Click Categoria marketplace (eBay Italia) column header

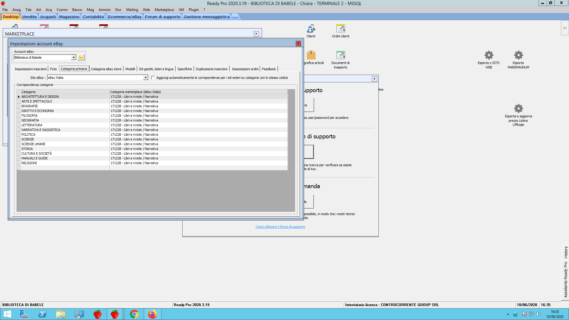[199, 92]
